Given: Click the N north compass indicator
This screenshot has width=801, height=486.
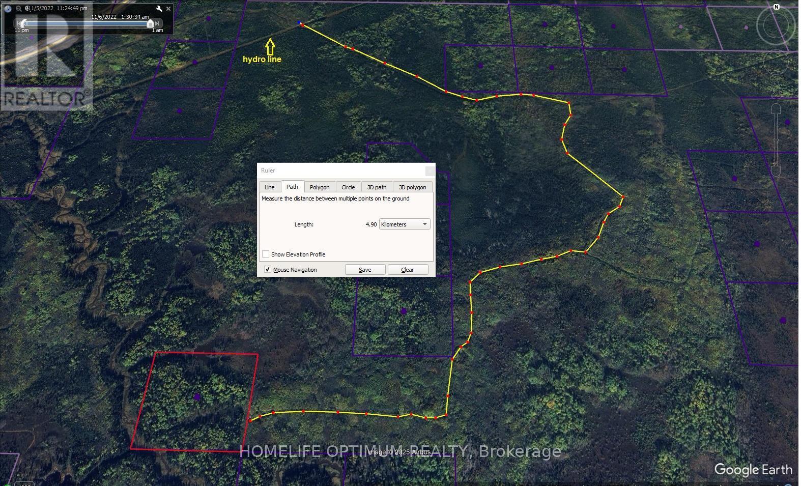Looking at the screenshot, I should (x=776, y=7).
